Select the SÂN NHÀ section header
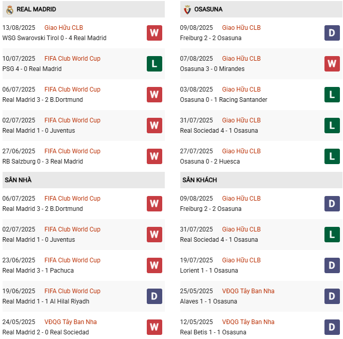 (18, 180)
